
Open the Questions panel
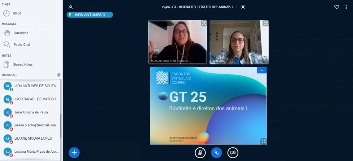21,33
